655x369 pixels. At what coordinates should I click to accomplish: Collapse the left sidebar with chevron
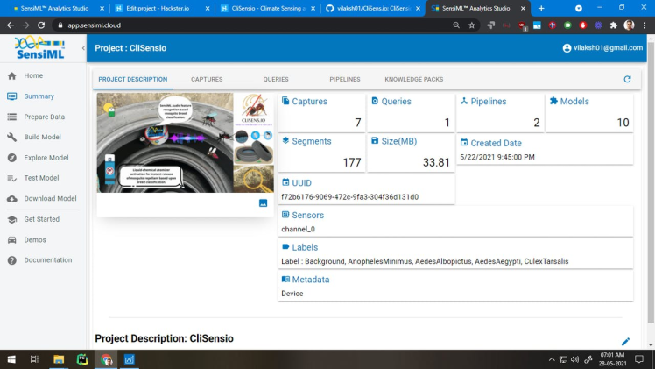pos(83,48)
